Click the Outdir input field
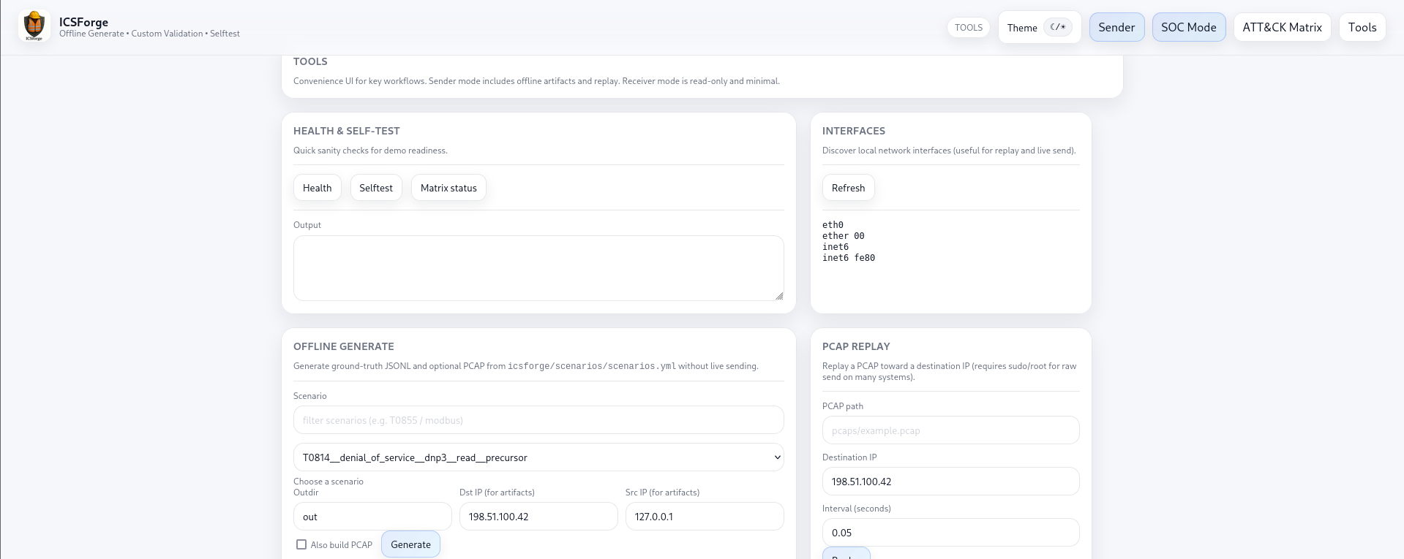This screenshot has width=1404, height=559. pyautogui.click(x=372, y=517)
